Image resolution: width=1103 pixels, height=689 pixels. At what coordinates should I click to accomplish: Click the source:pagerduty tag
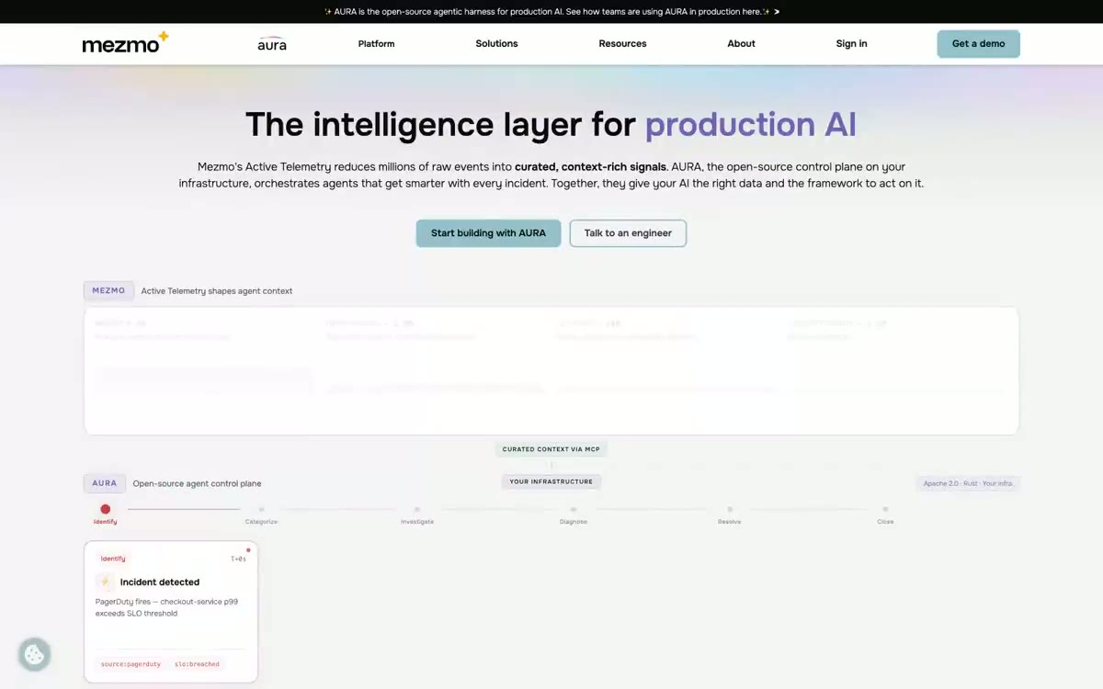pyautogui.click(x=131, y=664)
